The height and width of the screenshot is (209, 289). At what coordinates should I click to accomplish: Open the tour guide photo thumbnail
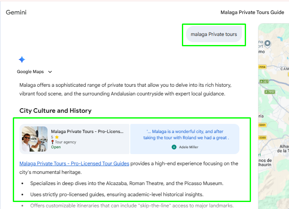[x=35, y=139]
